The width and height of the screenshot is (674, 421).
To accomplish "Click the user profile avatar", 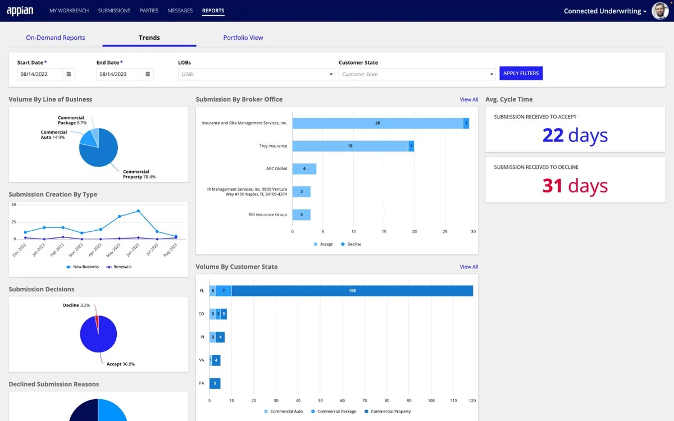I will coord(660,11).
